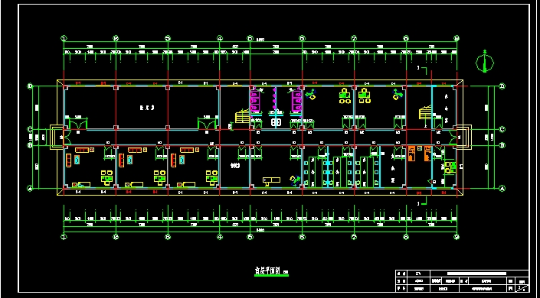Image resolution: width=540 pixels, height=298 pixels.
Task: Click the north arrow compass symbol
Action: pos(485,62)
